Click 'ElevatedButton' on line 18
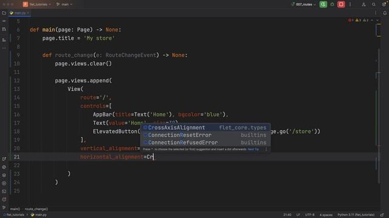Image resolution: width=389 pixels, height=218 pixels. (x=115, y=131)
